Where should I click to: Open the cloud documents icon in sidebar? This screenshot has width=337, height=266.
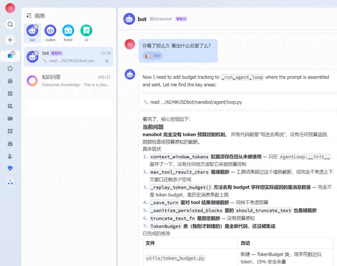(x=10, y=106)
